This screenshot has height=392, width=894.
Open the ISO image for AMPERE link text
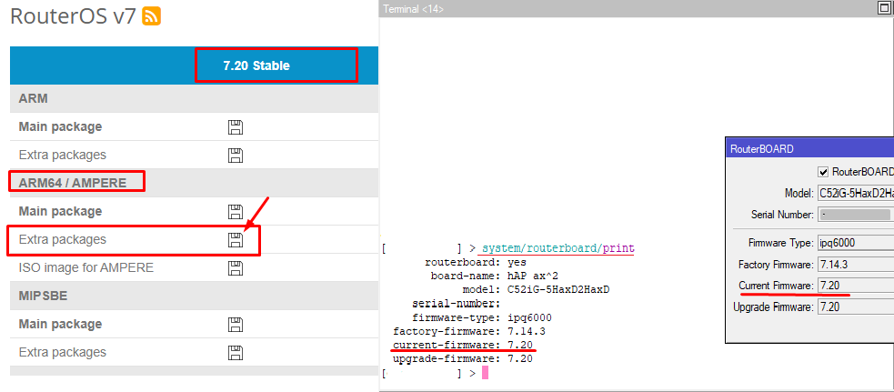coord(85,268)
